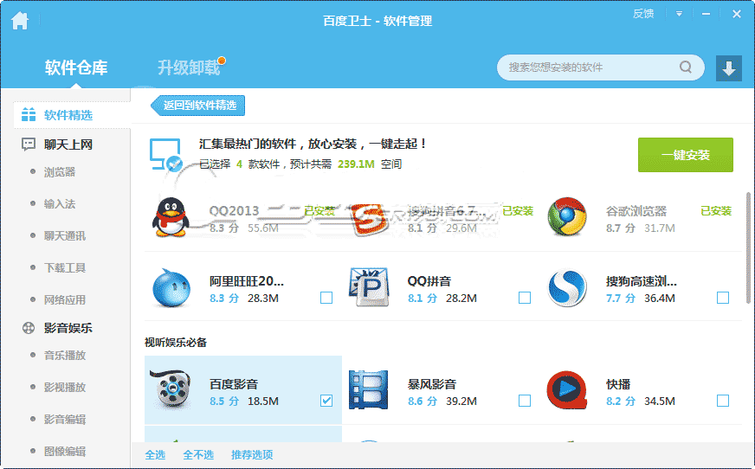Select 影音编辑 subcategory
The width and height of the screenshot is (755, 469).
click(65, 420)
